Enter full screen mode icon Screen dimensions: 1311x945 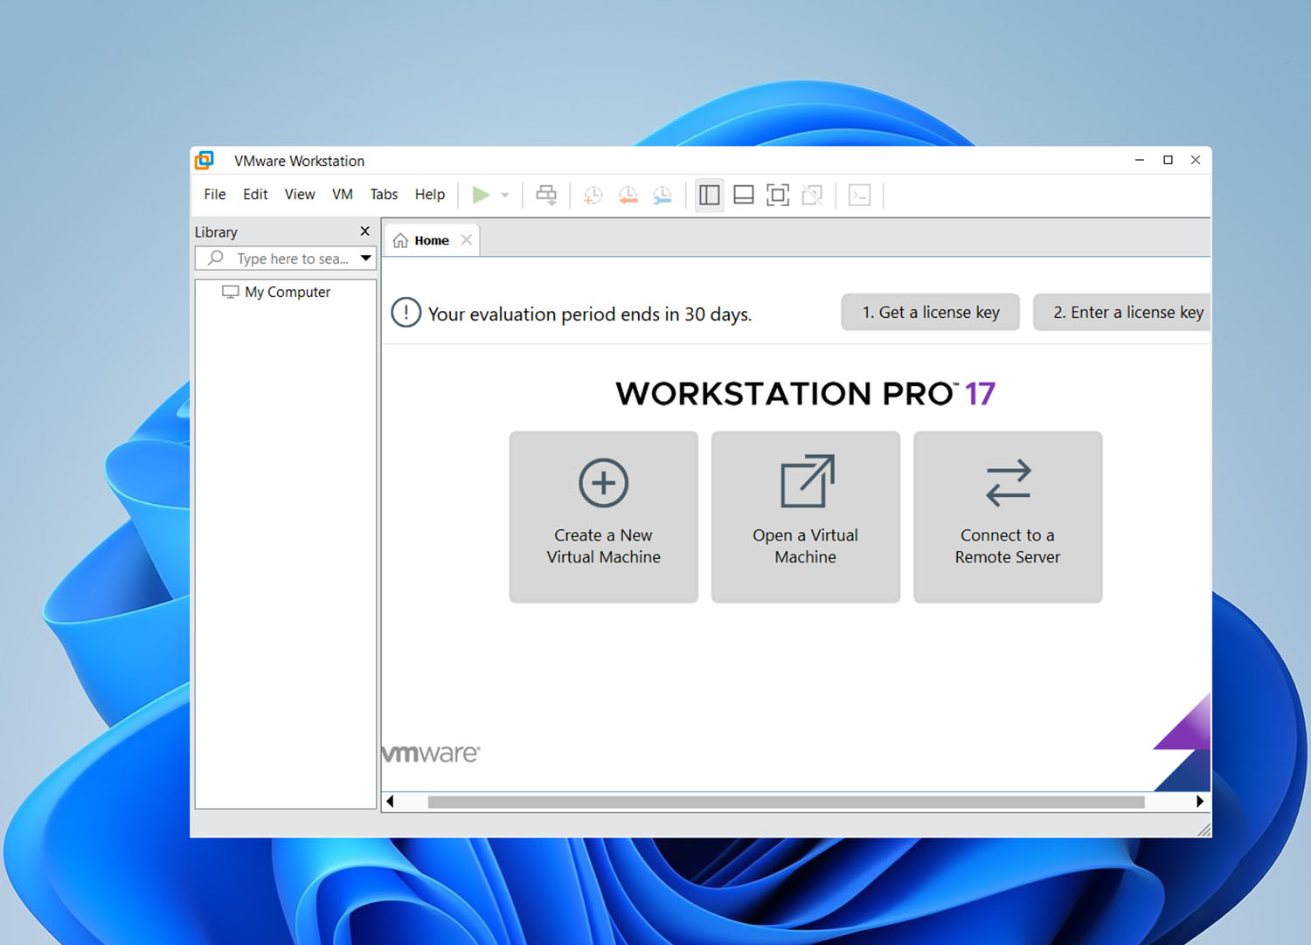(777, 195)
